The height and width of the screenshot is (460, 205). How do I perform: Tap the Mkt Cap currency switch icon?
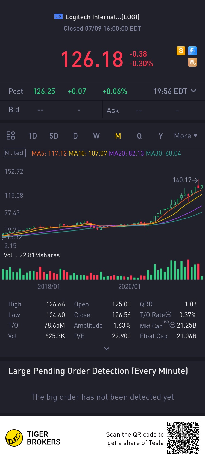[x=172, y=325]
